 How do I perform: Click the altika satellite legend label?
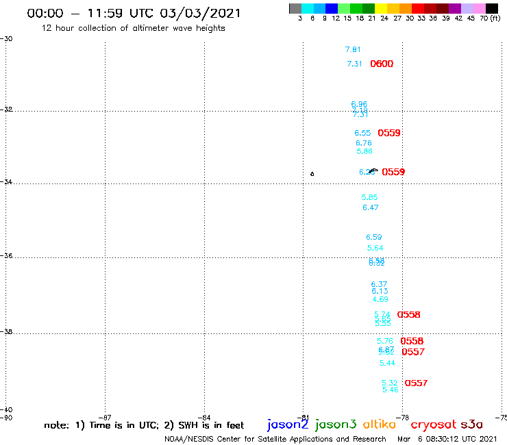click(380, 424)
